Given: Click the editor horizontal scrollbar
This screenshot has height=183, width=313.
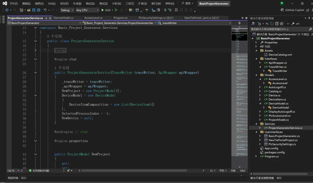Looking at the screenshot, I should (133, 171).
